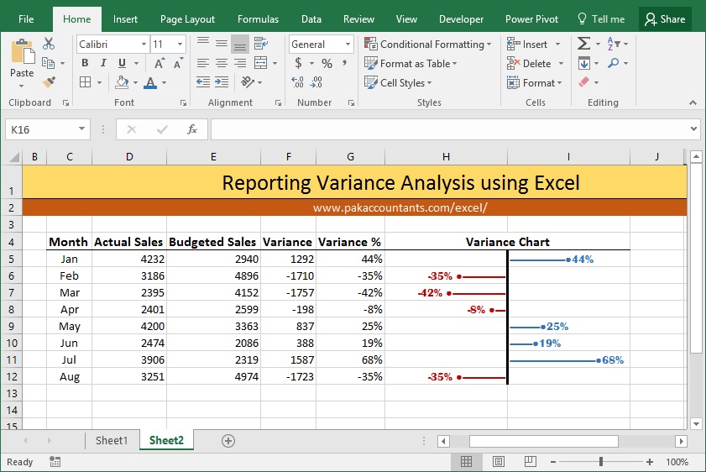Click the Share button

pyautogui.click(x=665, y=19)
